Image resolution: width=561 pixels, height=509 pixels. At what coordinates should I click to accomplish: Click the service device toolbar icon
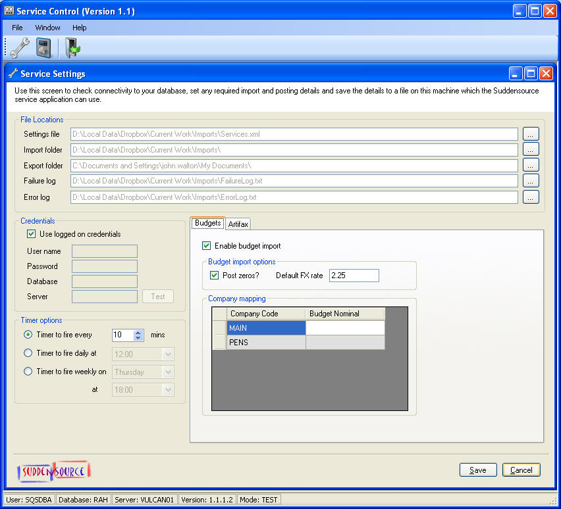click(43, 47)
